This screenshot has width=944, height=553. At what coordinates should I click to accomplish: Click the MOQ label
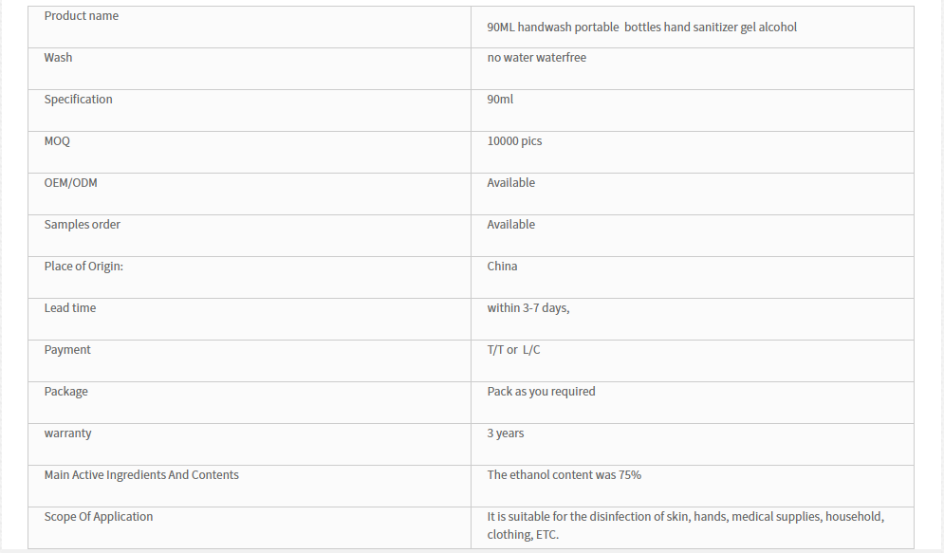coord(57,140)
